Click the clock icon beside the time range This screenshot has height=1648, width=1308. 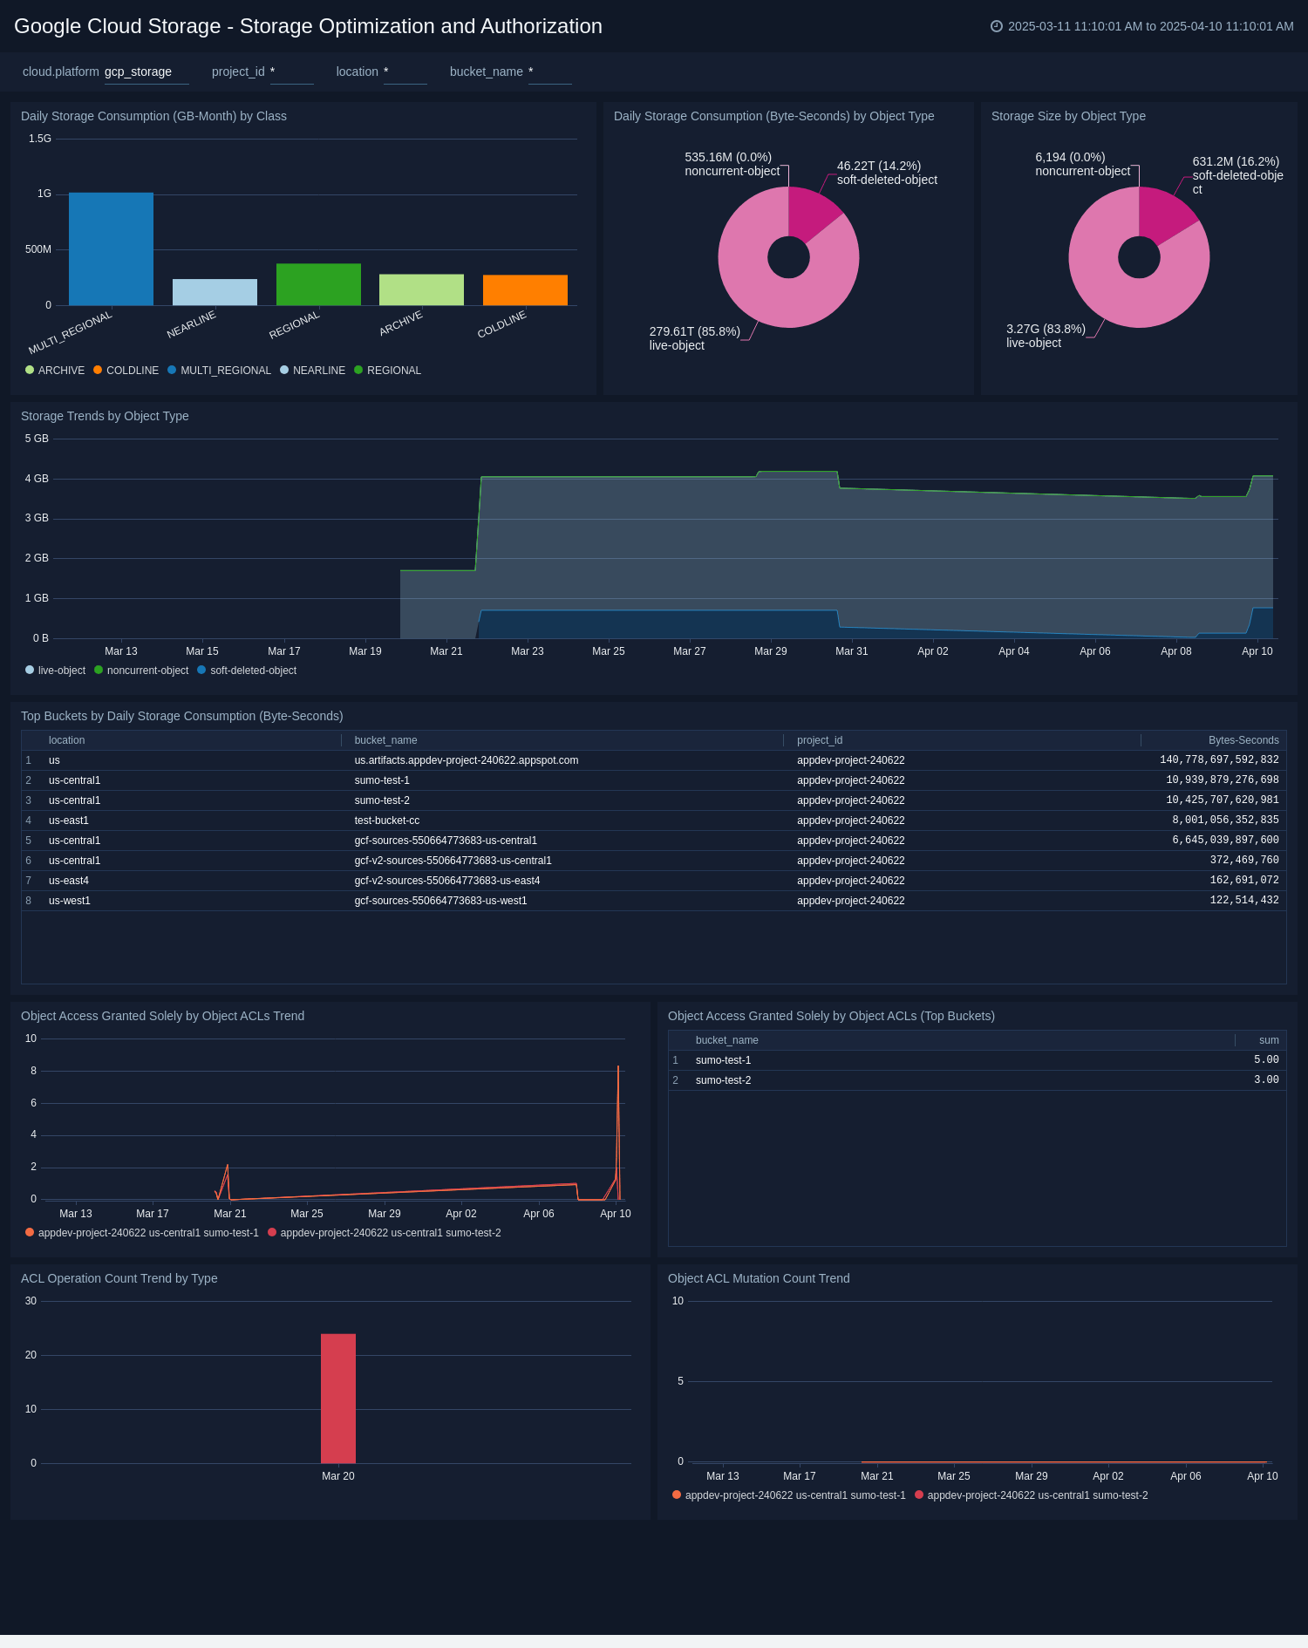[x=996, y=26]
